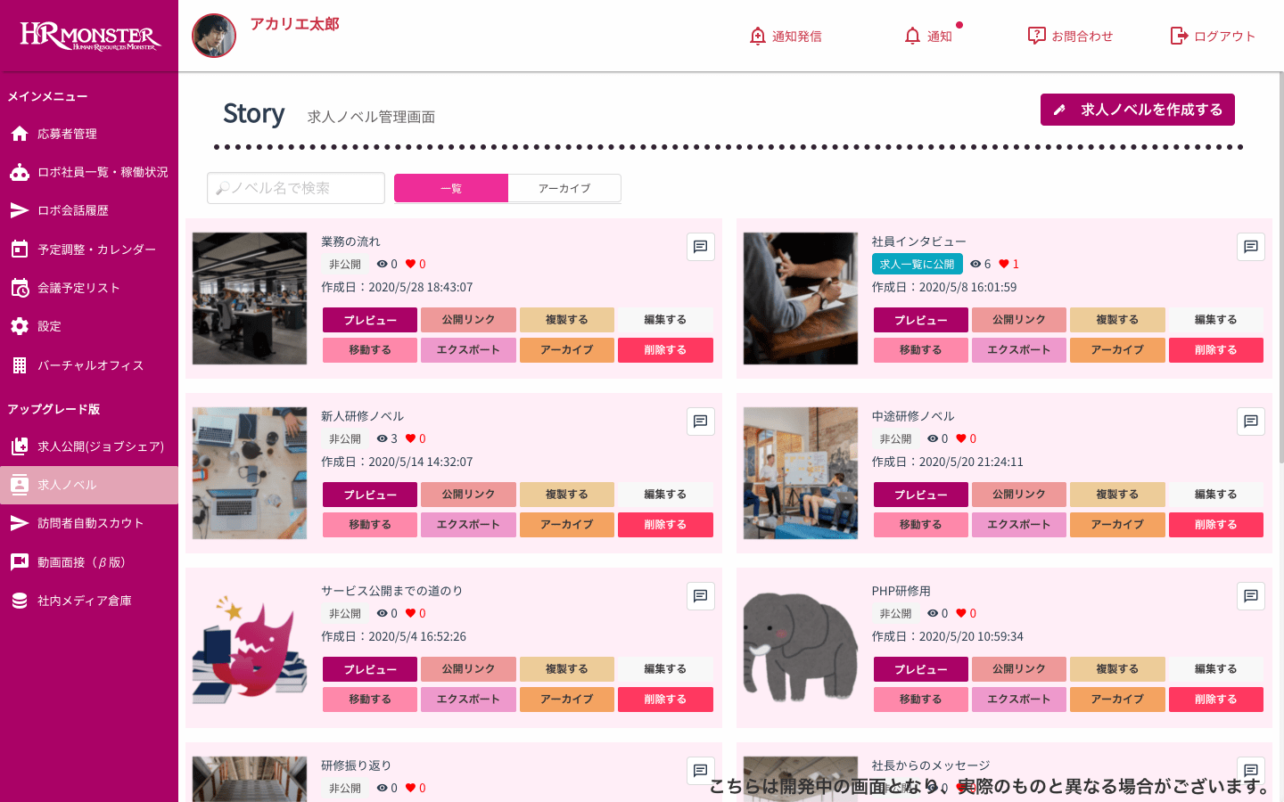Click エクスポート on PHP研修用 card
This screenshot has height=802, width=1284.
click(1019, 700)
